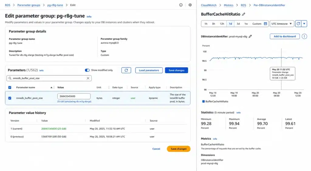Toggle the BufferCacheHitRatio legend color square

point(203,102)
